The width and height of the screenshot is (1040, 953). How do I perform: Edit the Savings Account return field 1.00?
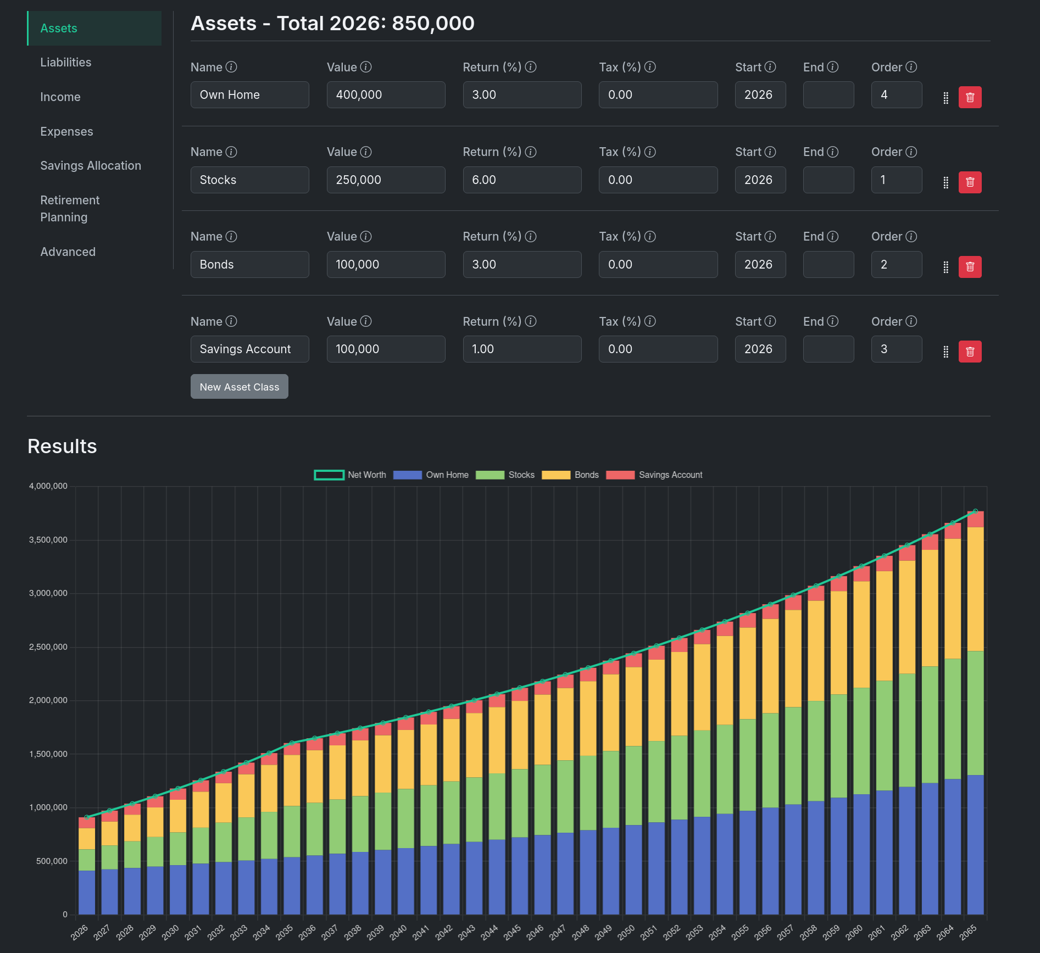click(x=522, y=349)
